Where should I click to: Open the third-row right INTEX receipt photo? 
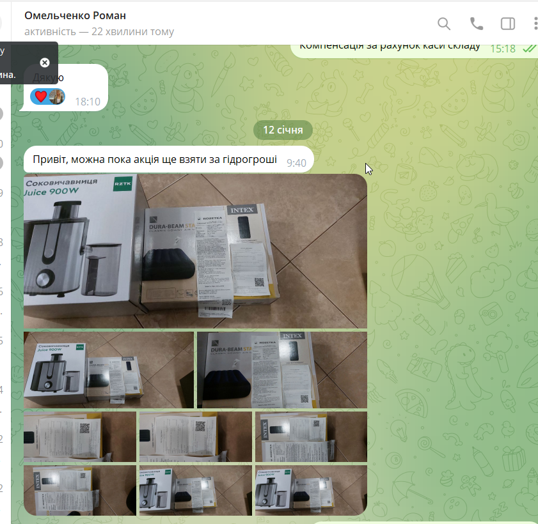point(311,436)
